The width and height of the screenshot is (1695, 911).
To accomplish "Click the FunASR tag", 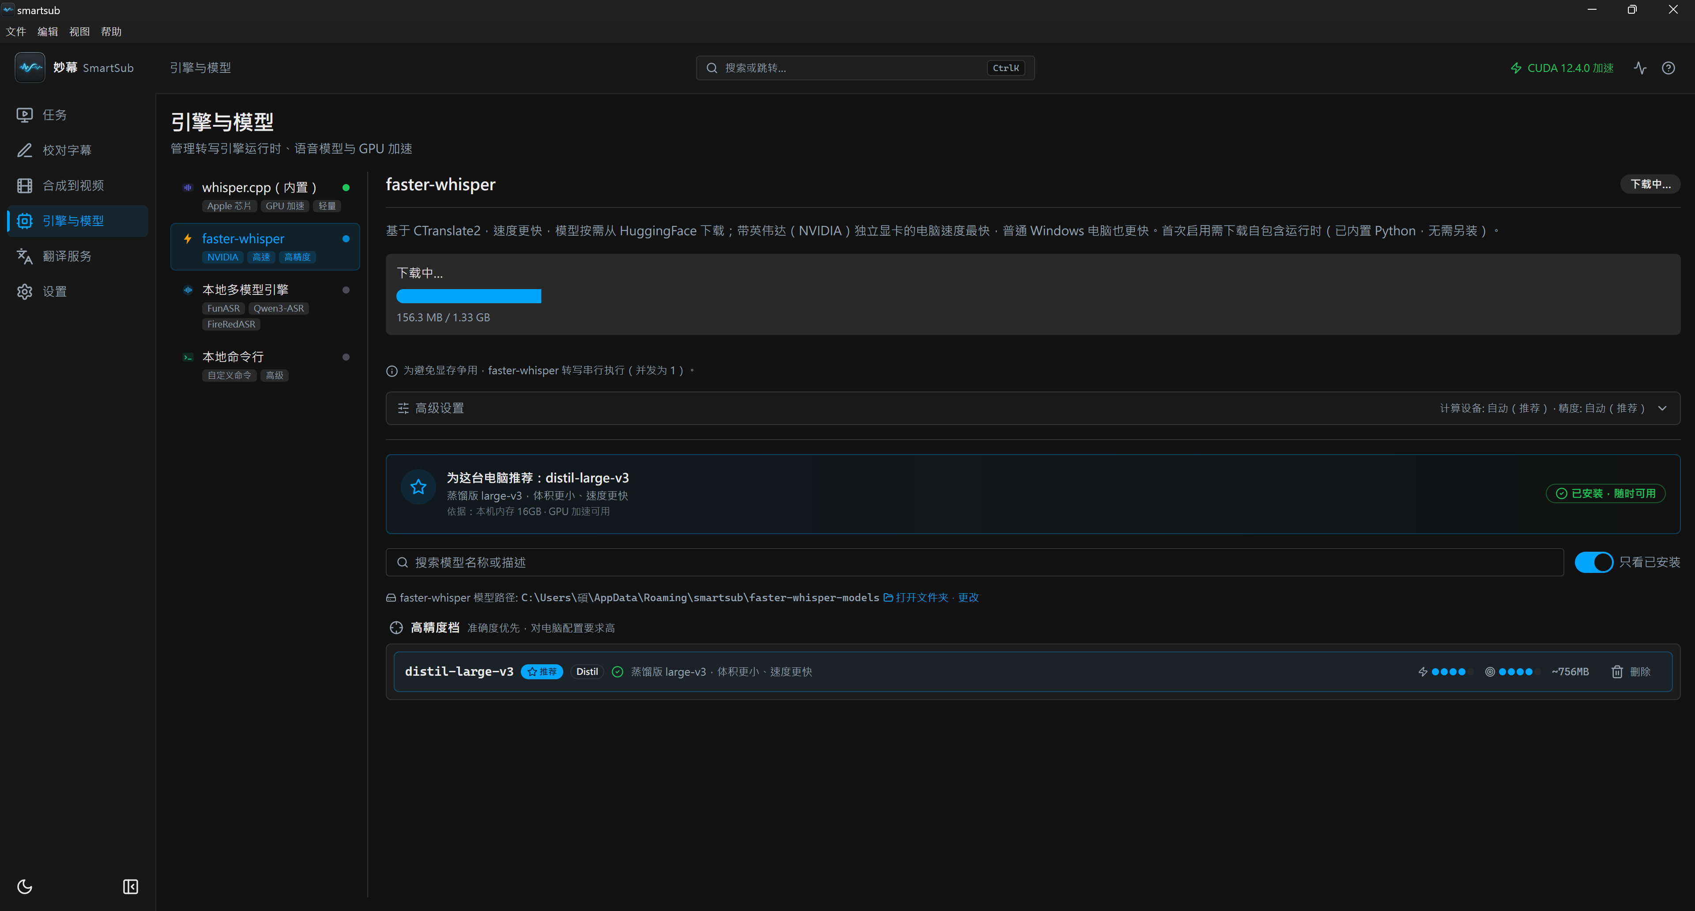I will (x=223, y=309).
